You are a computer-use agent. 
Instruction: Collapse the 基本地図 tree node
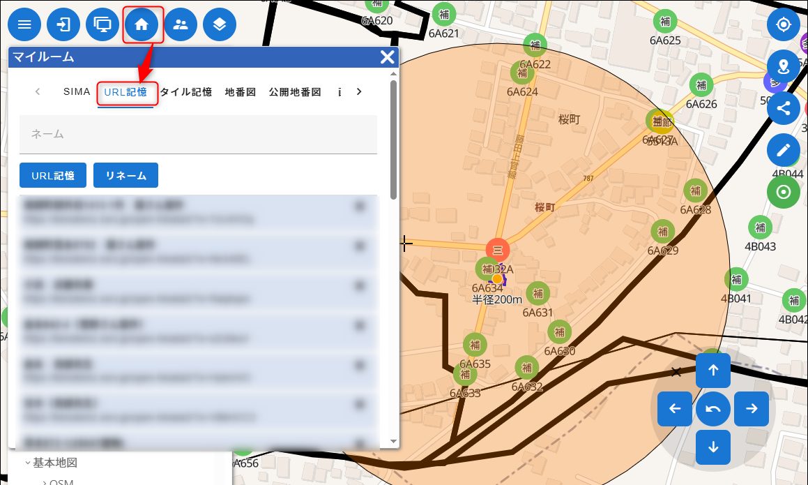28,463
